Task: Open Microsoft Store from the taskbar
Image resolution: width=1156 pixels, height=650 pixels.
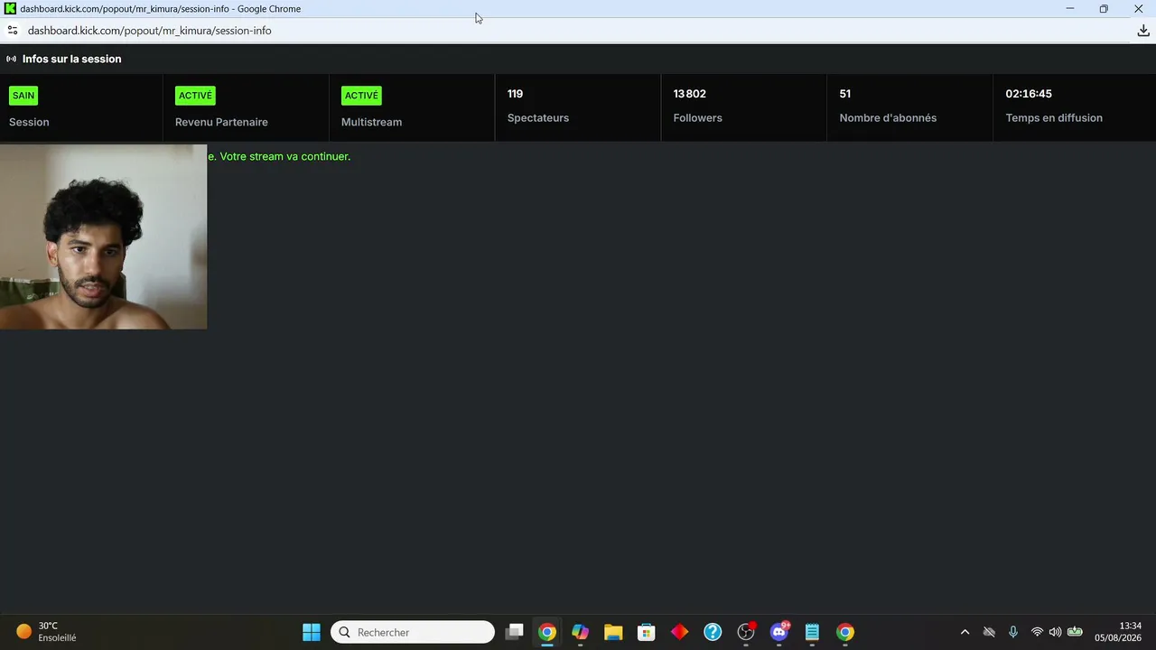Action: pos(646,632)
